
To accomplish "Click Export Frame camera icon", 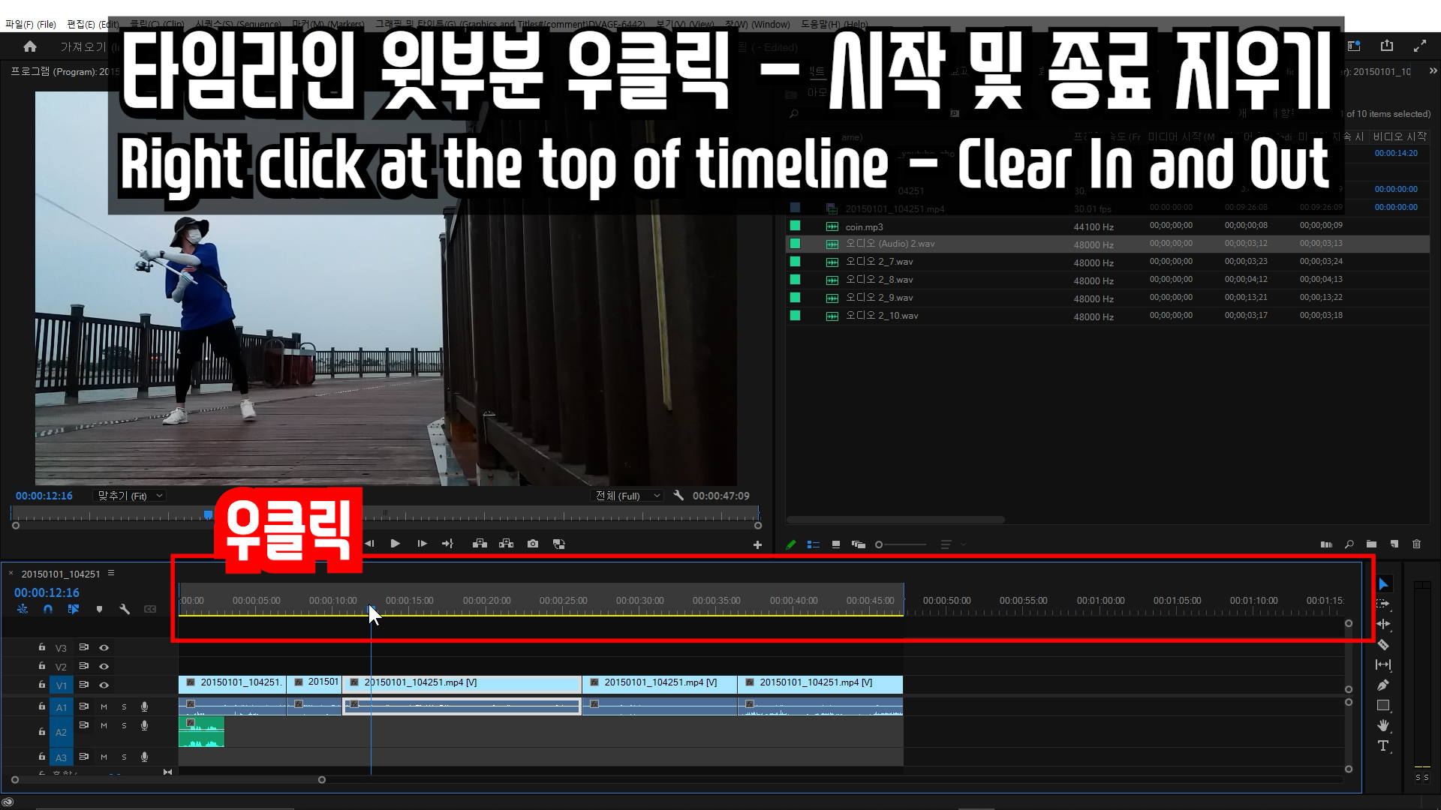I will click(533, 544).
